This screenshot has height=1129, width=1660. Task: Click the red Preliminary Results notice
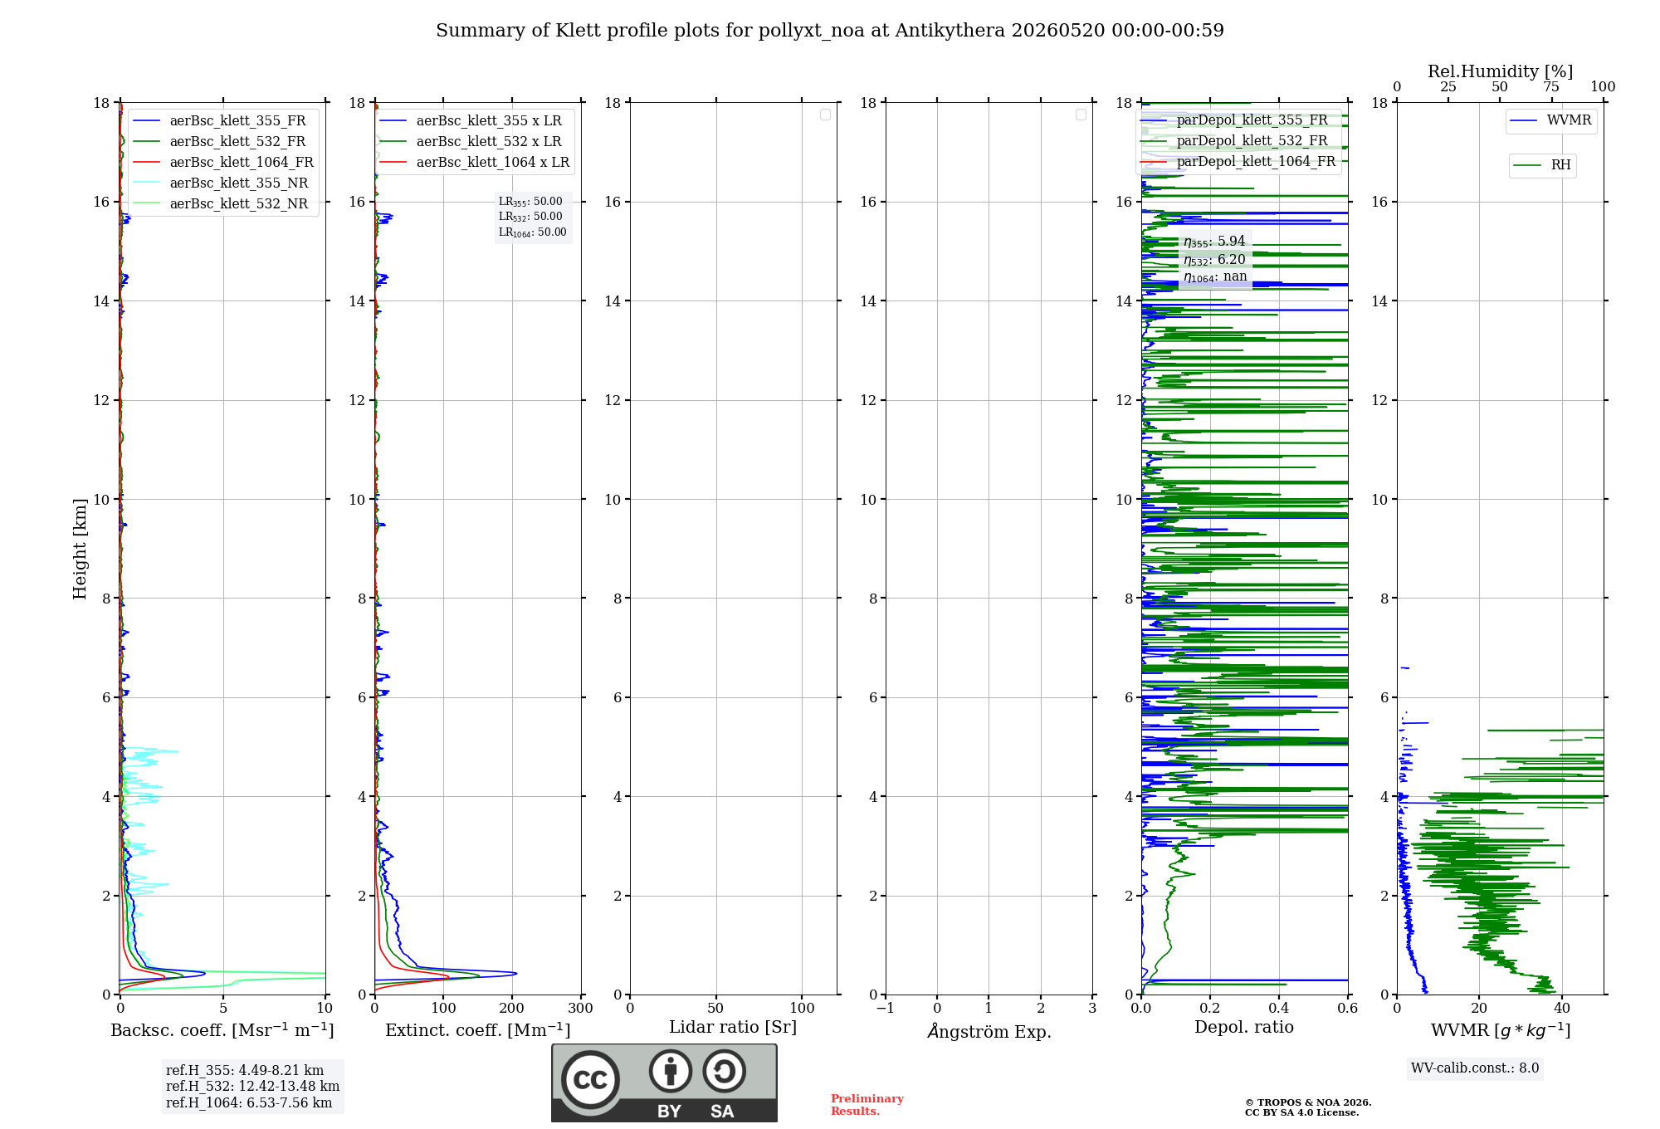pyautogui.click(x=867, y=1105)
